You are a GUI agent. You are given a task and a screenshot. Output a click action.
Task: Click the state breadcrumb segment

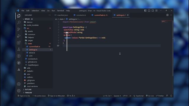point(61,19)
